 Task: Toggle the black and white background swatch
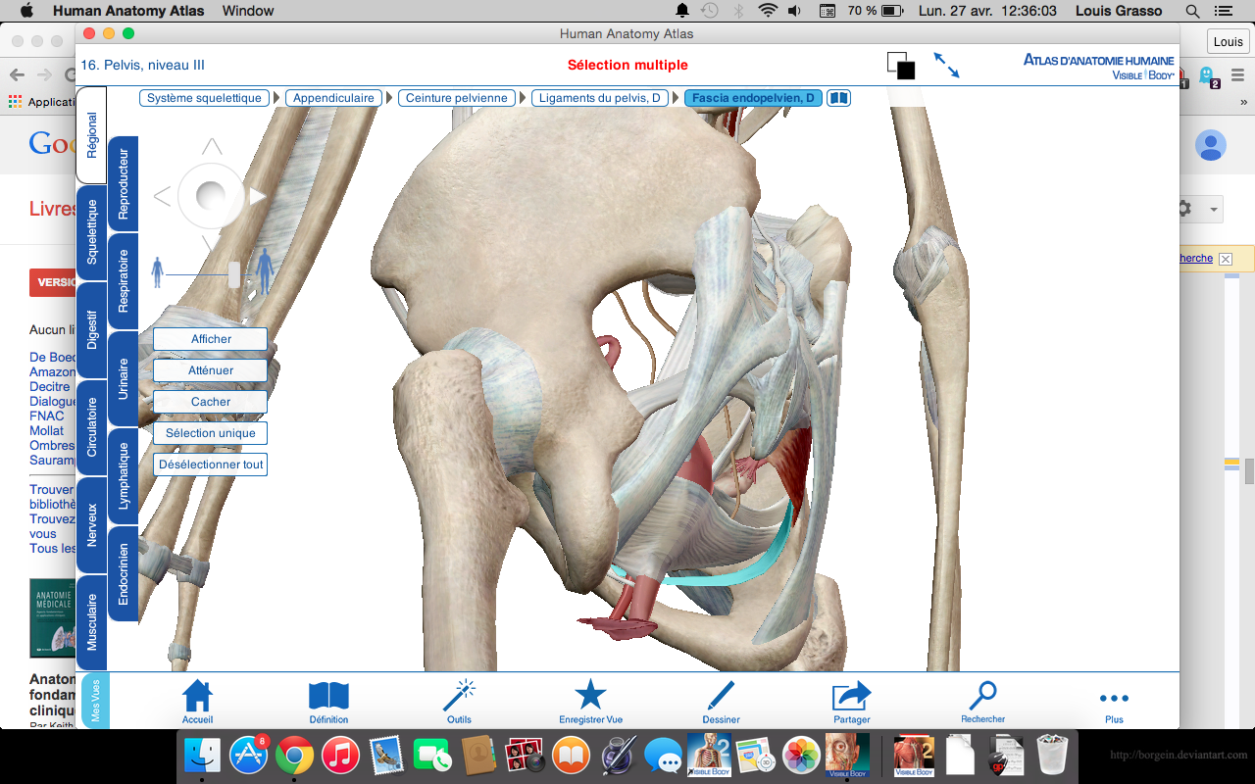point(901,66)
